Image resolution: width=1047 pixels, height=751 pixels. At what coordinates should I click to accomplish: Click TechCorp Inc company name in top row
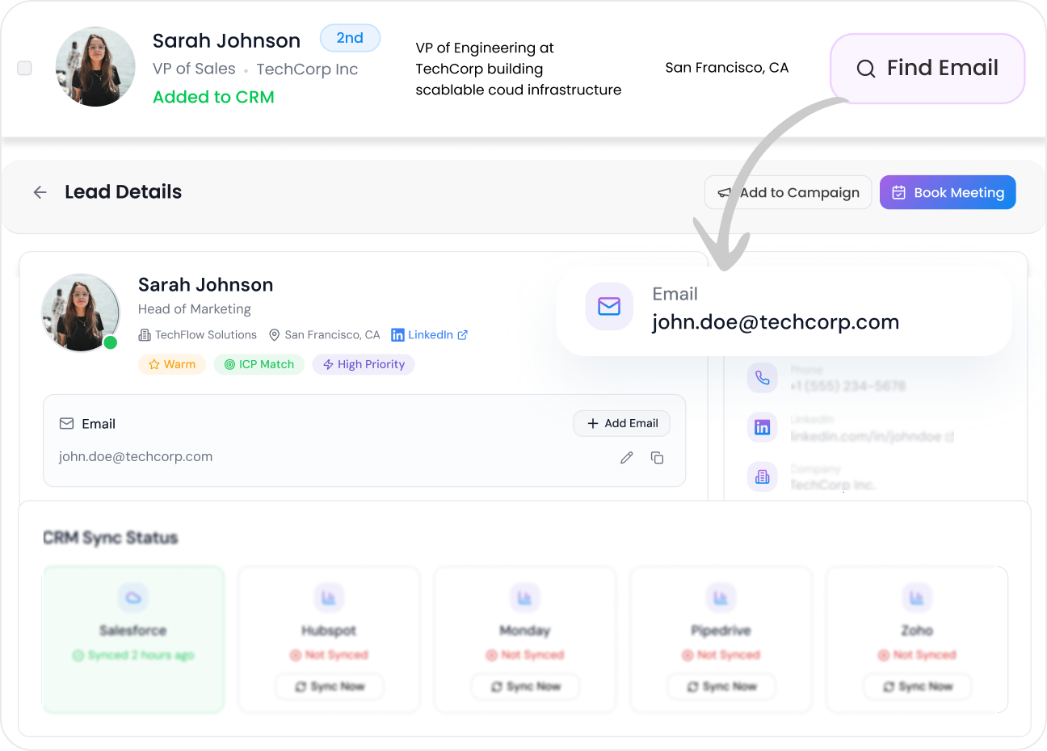tap(307, 69)
